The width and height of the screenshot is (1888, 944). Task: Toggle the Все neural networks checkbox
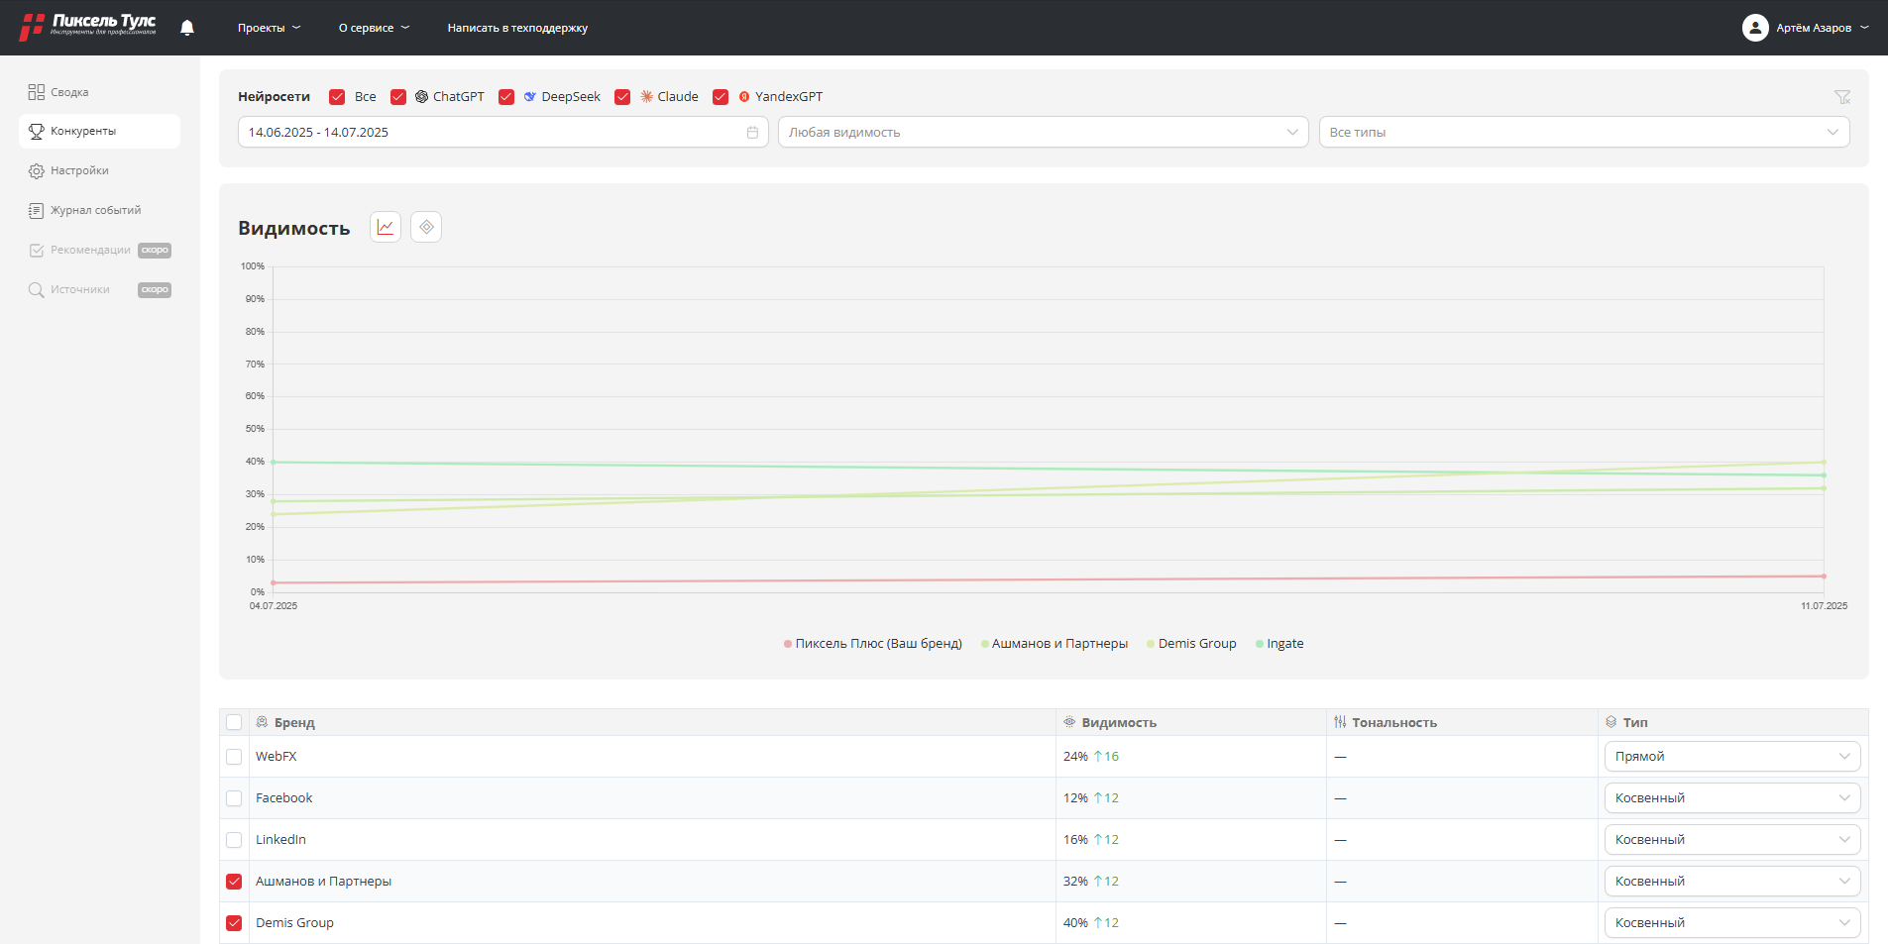click(x=337, y=97)
